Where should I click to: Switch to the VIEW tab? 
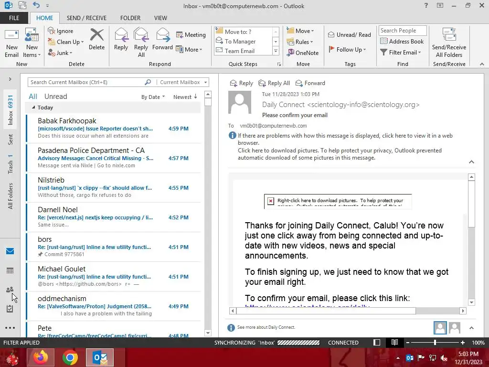click(160, 18)
